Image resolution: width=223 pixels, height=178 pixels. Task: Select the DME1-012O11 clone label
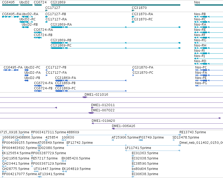[103, 105]
